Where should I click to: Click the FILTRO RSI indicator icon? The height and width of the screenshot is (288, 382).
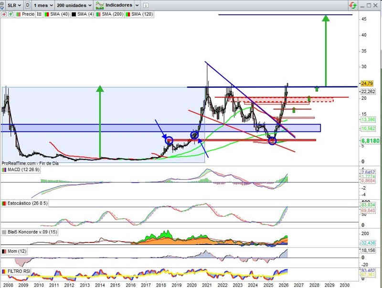pyautogui.click(x=4, y=272)
